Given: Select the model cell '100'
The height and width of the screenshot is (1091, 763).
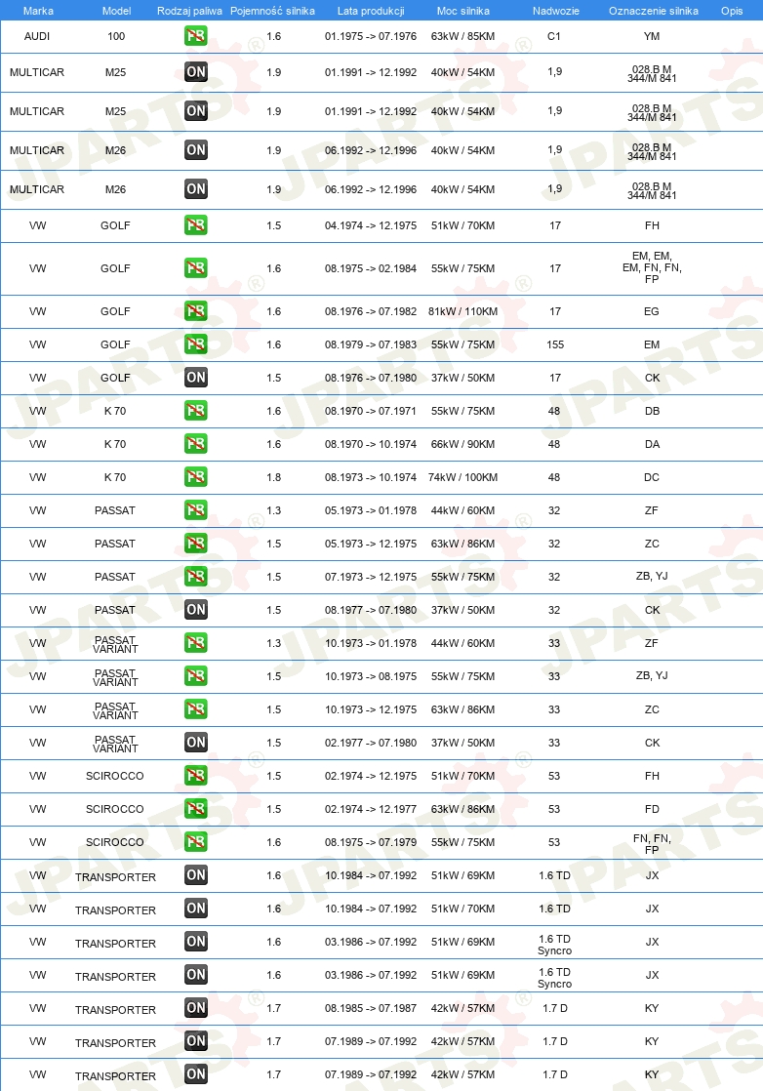Looking at the screenshot, I should [x=116, y=36].
